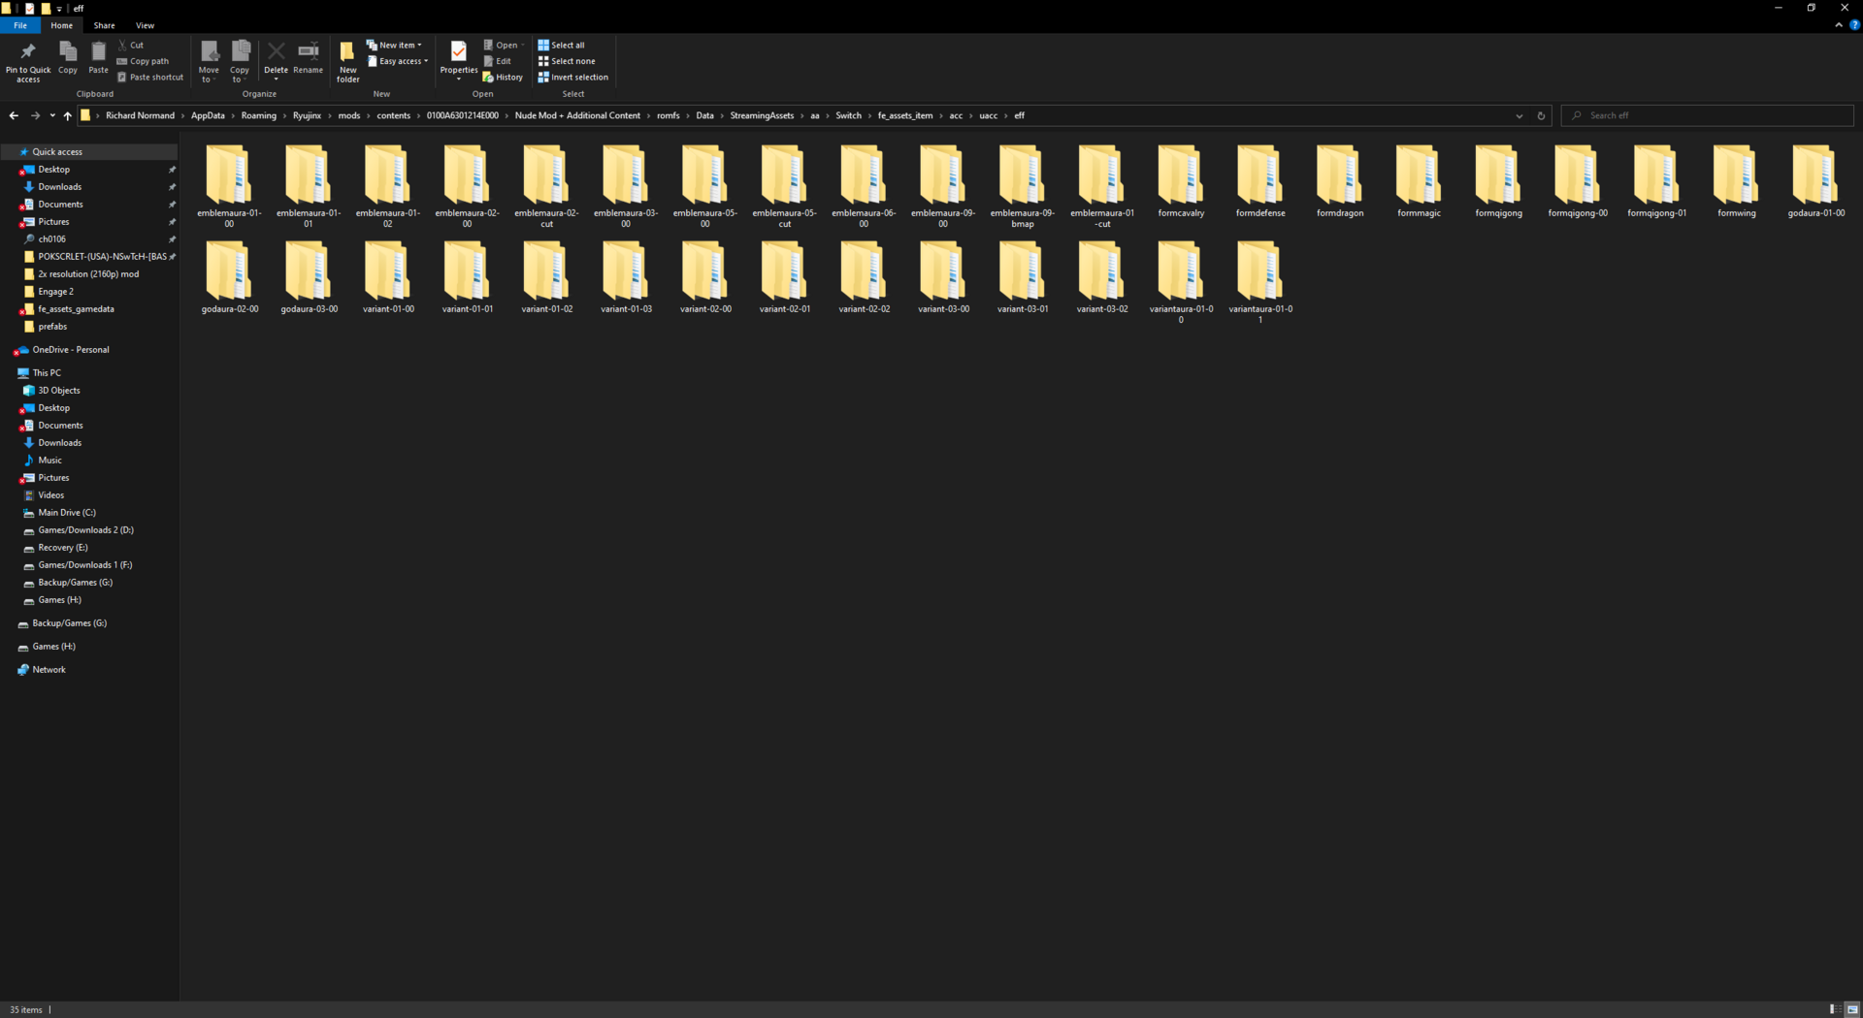Click Paste shortcut command
The image size is (1863, 1018).
pyautogui.click(x=150, y=78)
